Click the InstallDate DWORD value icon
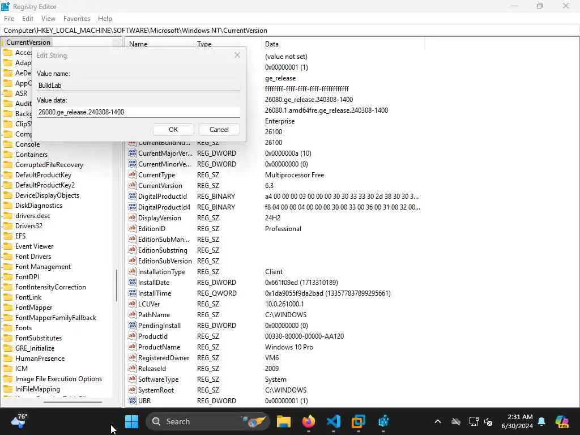The height and width of the screenshot is (435, 580). [x=133, y=282]
